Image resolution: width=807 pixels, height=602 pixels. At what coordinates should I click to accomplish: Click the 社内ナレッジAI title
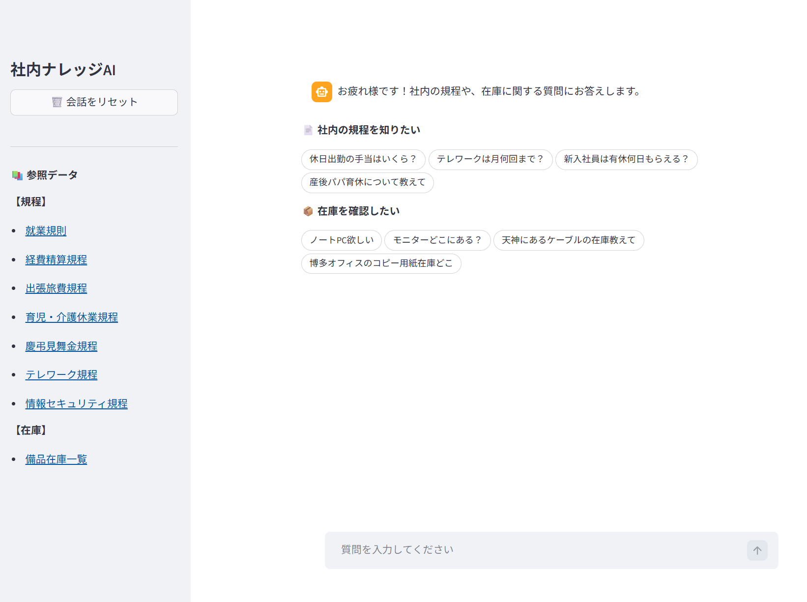pos(63,70)
